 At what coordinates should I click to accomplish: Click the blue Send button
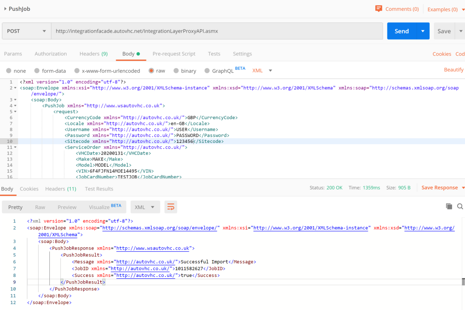(401, 31)
